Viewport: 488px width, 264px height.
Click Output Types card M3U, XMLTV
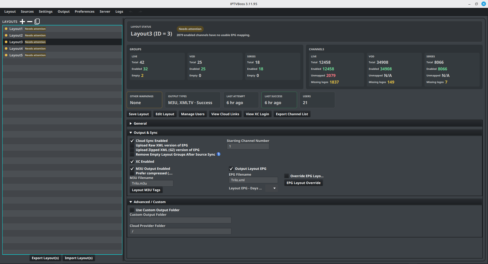pyautogui.click(x=193, y=100)
